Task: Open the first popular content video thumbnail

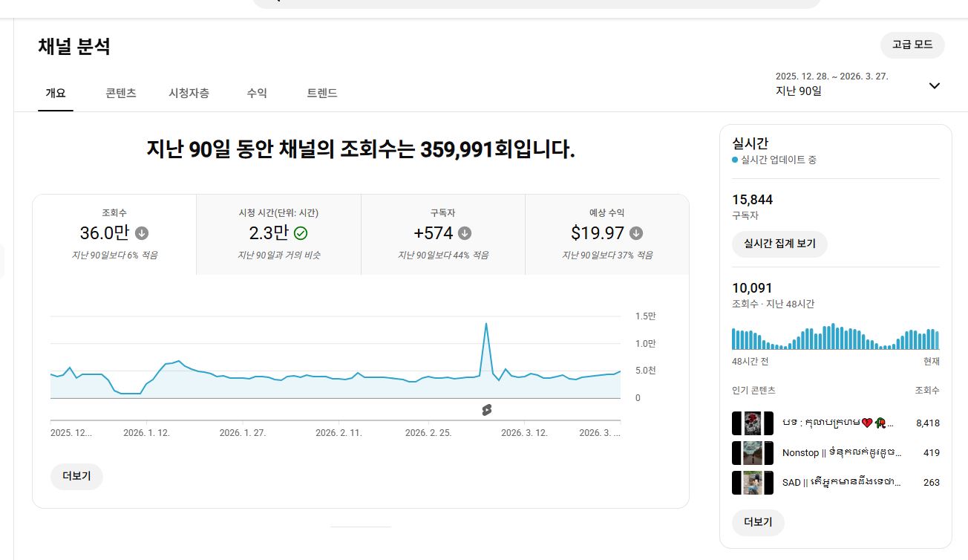Action: [x=753, y=423]
